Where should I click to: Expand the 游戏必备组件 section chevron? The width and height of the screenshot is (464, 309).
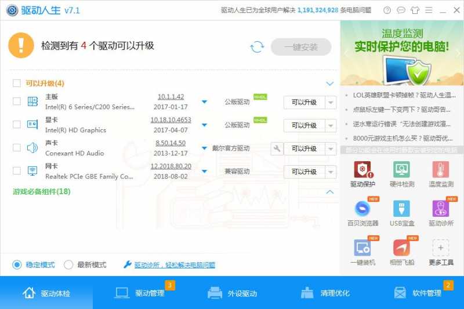point(329,192)
